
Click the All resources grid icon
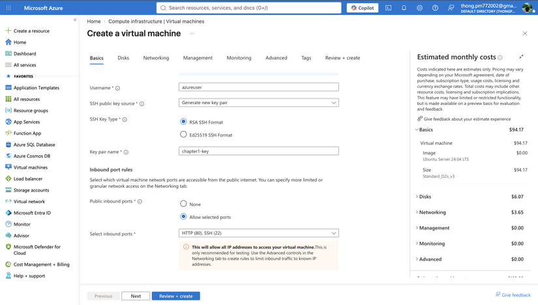coord(8,99)
